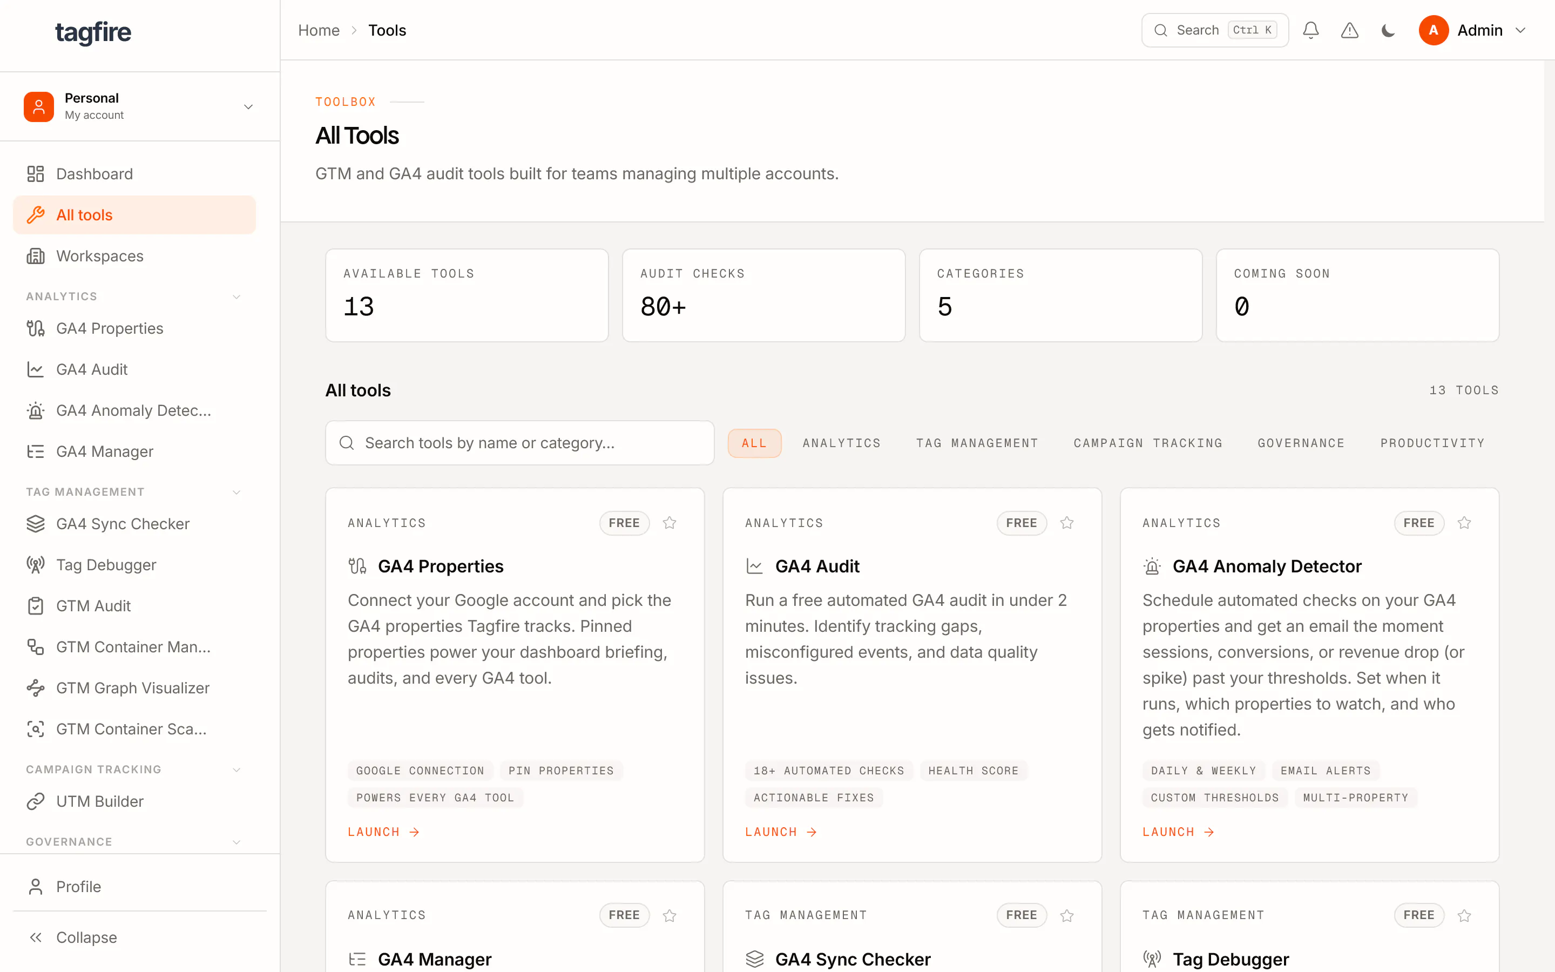Star the GA4 Anomaly Detector card
Viewport: 1555px width, 972px height.
(x=1464, y=523)
